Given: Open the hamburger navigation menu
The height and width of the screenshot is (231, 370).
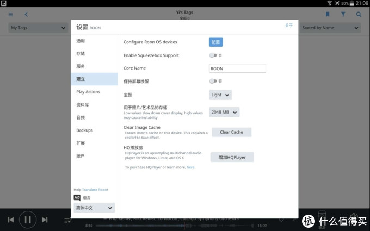Looking at the screenshot, I should coord(11,14).
